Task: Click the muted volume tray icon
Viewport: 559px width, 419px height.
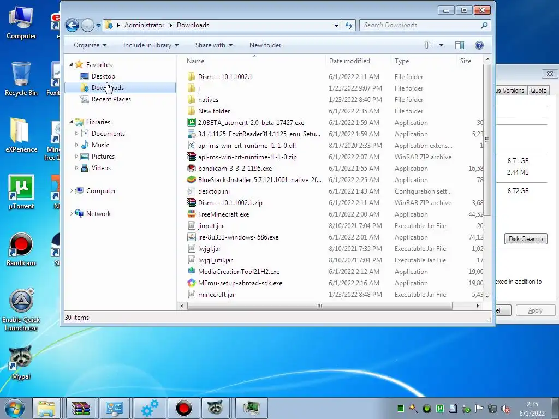Action: [505, 409]
